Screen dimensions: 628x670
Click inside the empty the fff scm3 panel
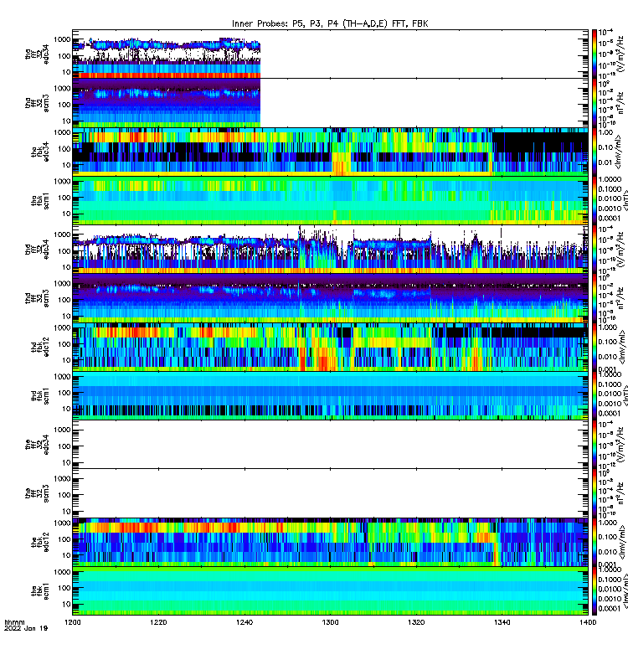(x=330, y=493)
